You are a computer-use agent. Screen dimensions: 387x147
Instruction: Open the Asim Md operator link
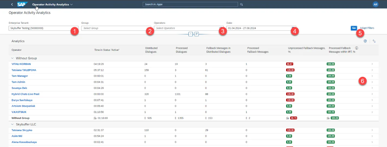click(x=17, y=136)
